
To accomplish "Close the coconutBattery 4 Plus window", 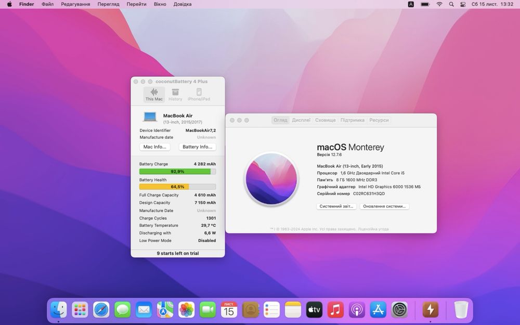I will click(x=136, y=82).
